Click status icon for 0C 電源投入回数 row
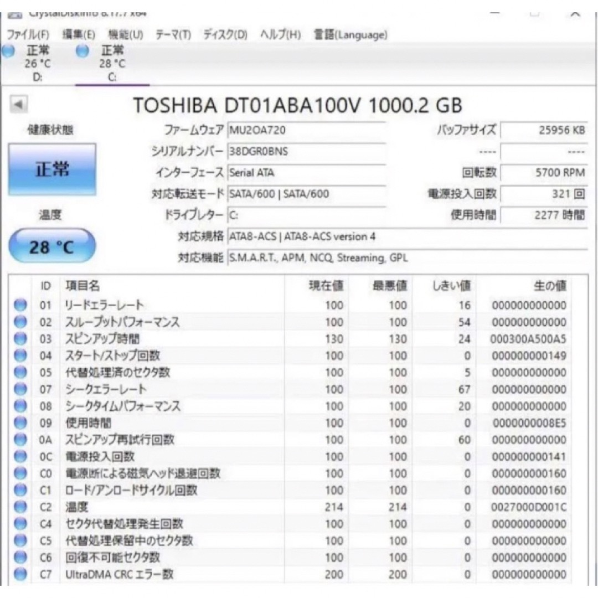This screenshot has height=598, width=598. (20, 456)
